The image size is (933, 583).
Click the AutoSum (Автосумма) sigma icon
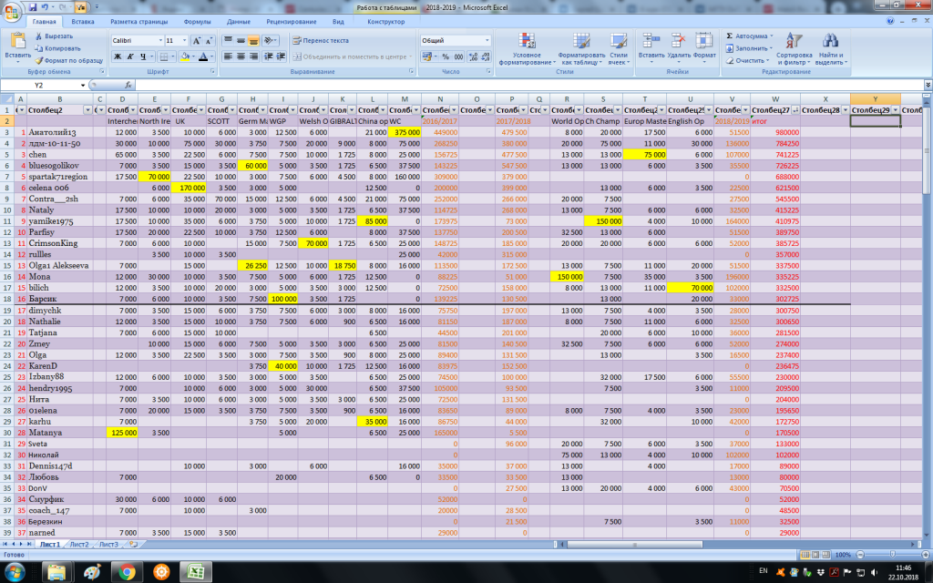(731, 36)
